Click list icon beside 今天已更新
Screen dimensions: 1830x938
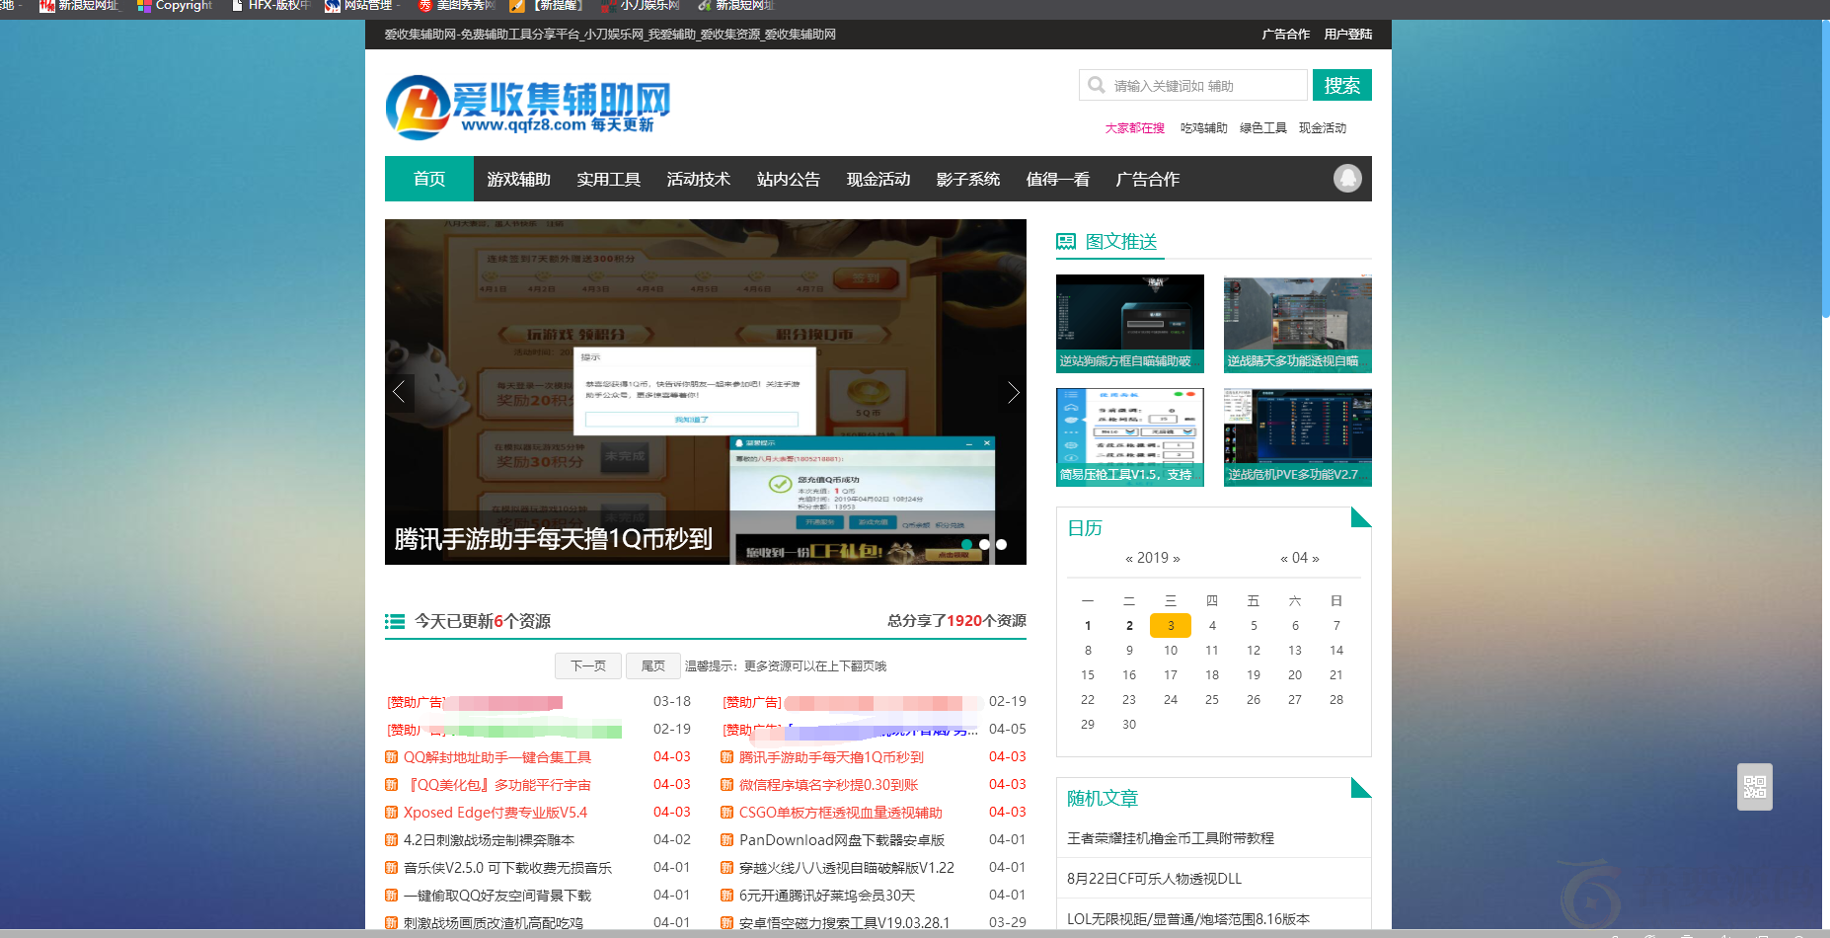395,621
